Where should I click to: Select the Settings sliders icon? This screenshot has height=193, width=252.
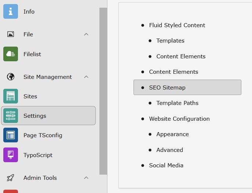pos(11,116)
